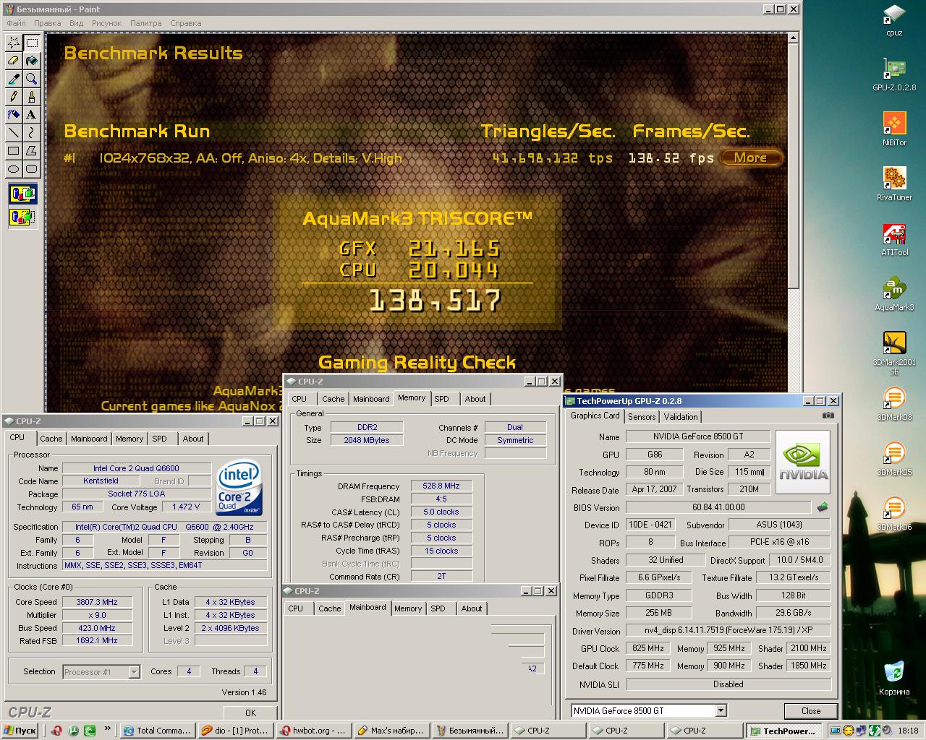Screen dimensions: 926x740
Task: Select the free-form select tool in Paint
Action: pos(13,43)
